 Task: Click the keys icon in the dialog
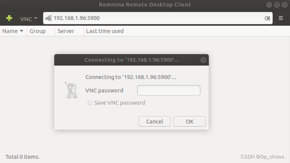pyautogui.click(x=71, y=90)
